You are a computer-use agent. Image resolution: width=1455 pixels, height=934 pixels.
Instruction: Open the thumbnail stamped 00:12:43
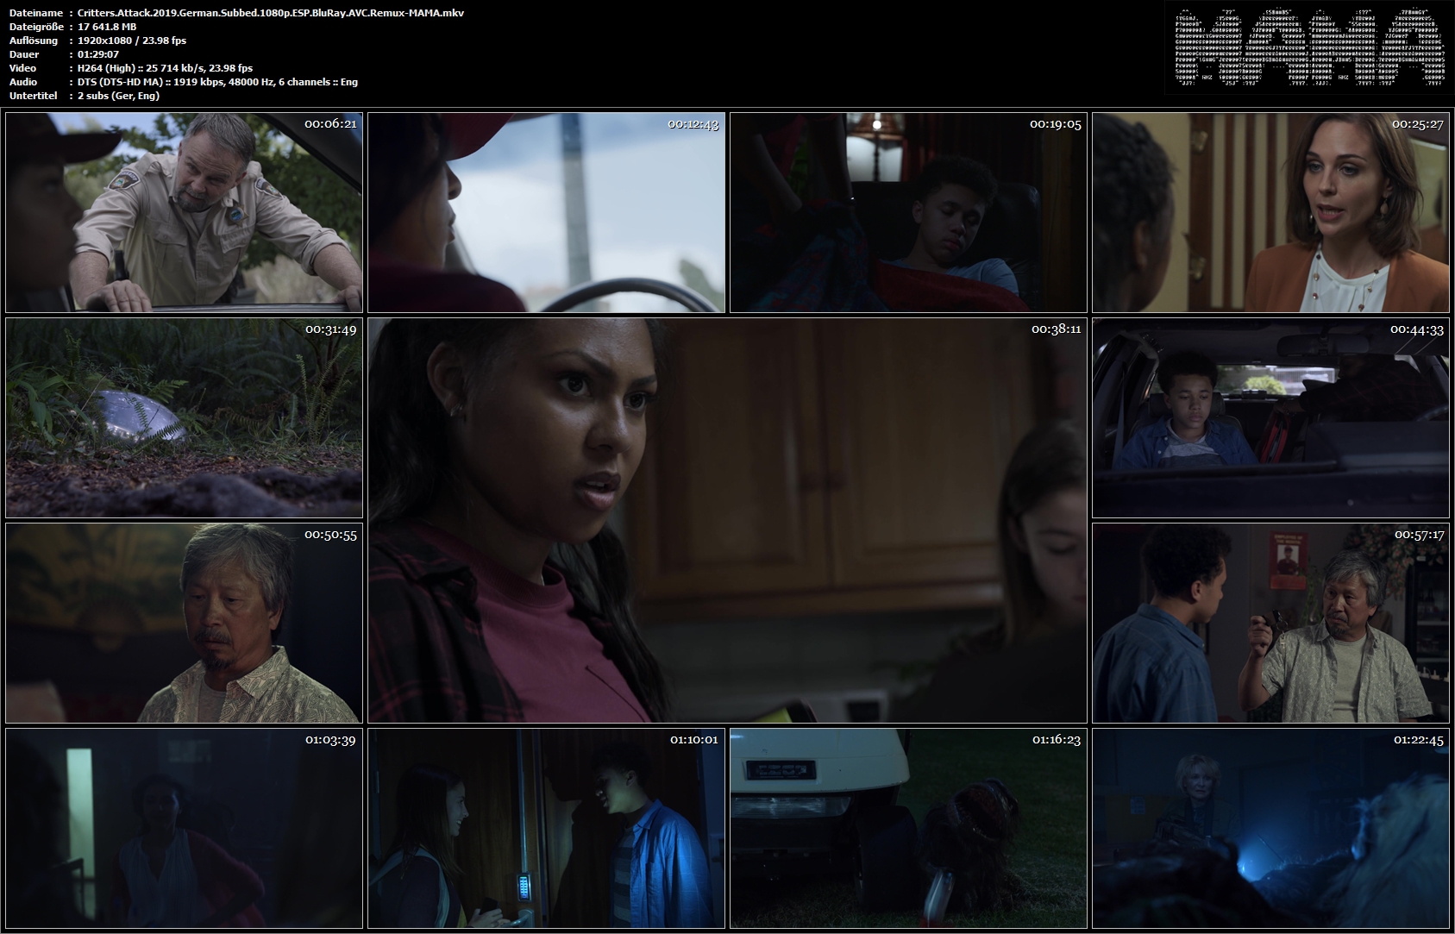tap(546, 212)
